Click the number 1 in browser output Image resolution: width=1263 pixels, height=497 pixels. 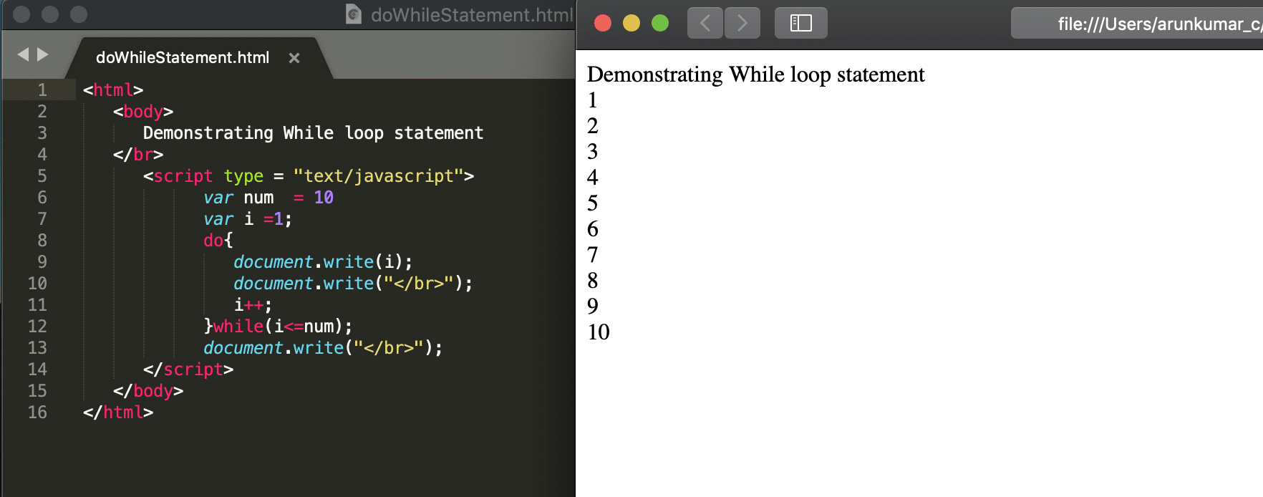point(592,100)
